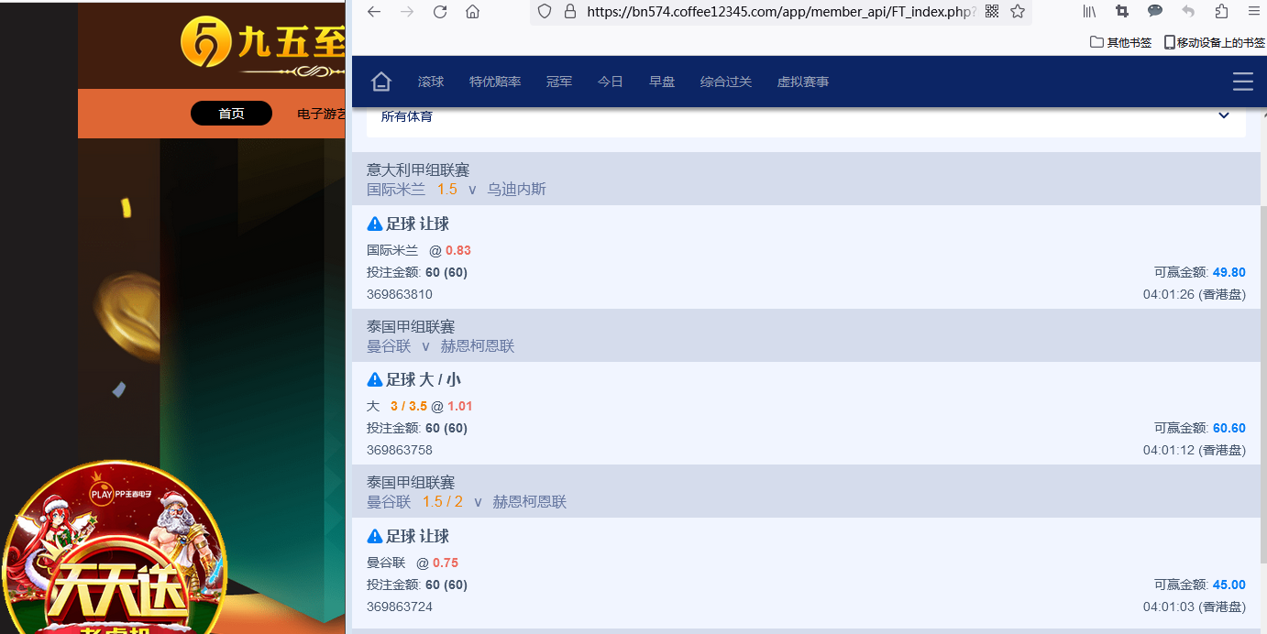This screenshot has height=634, width=1267.
Task: Click the chevron arrow of sports dropdown
Action: pyautogui.click(x=1223, y=115)
